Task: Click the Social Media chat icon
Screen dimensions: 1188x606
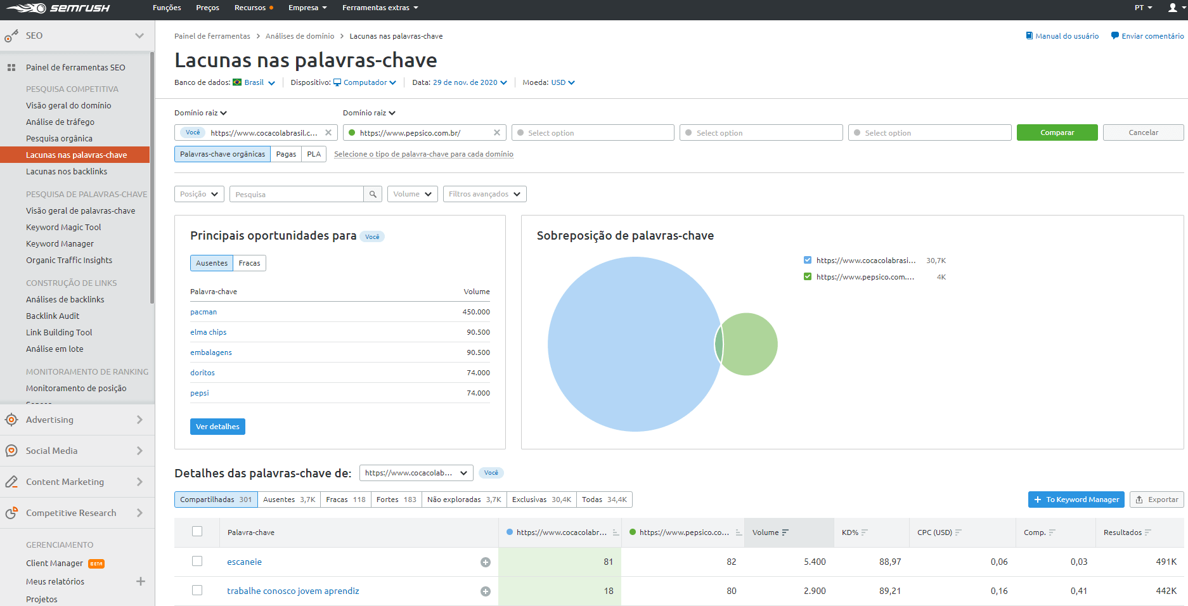Action: coord(11,451)
